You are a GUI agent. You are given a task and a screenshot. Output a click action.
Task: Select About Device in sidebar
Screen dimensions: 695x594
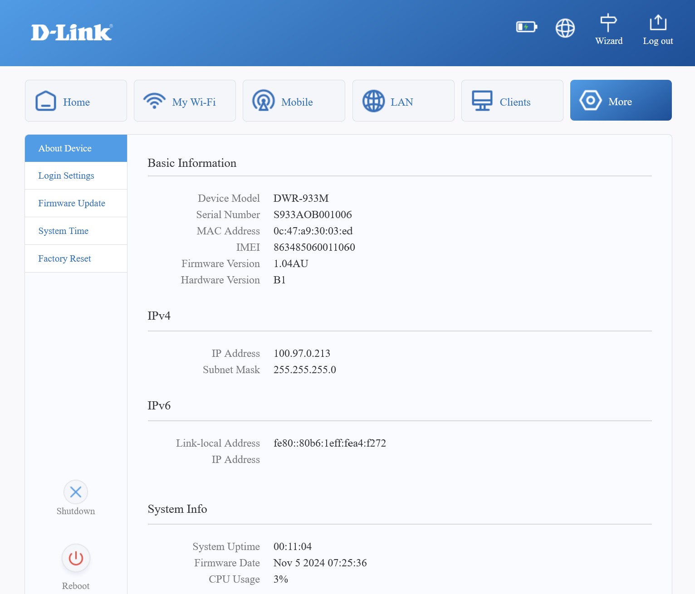(76, 148)
